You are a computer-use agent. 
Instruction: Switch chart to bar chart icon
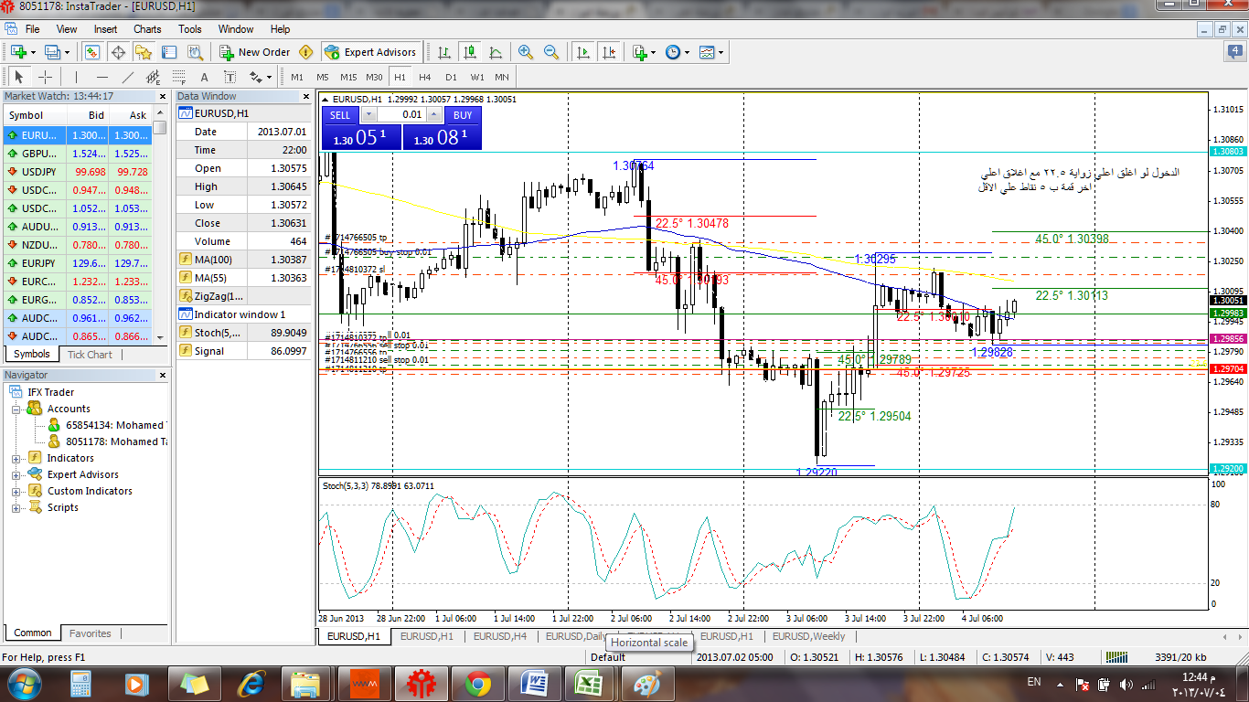pos(443,52)
